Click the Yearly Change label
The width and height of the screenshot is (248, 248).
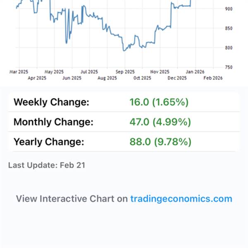[x=49, y=142]
